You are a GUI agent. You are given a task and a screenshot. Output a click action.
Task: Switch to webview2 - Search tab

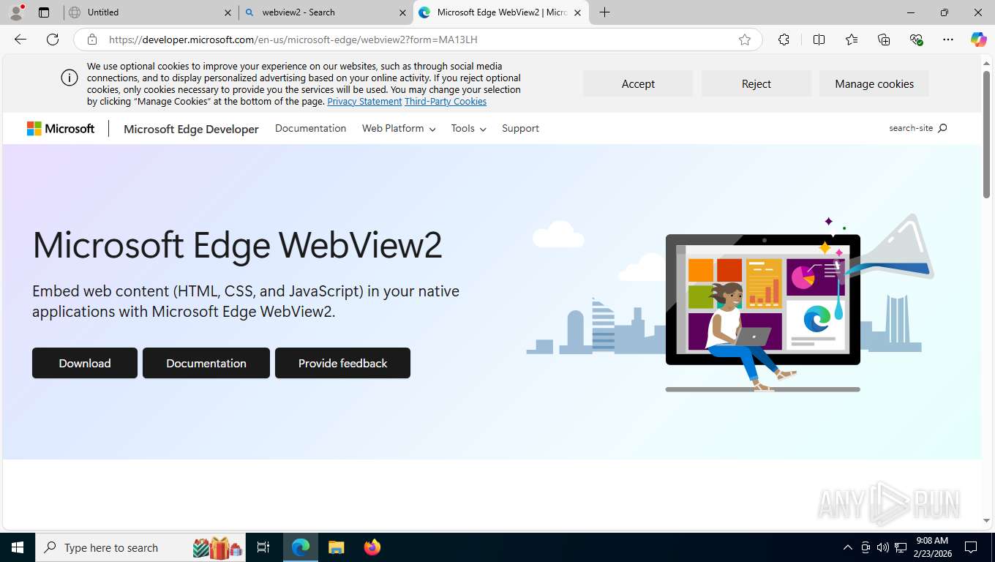coord(324,12)
